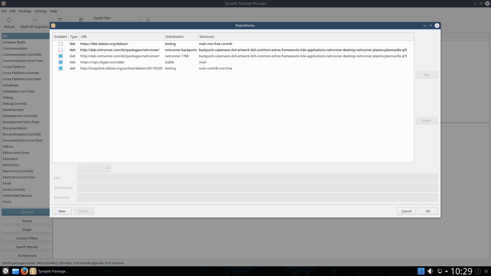
Task: Click the Up button
Action: point(427,75)
